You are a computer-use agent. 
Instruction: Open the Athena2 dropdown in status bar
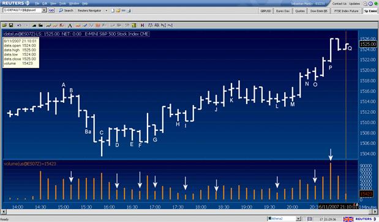(299, 219)
